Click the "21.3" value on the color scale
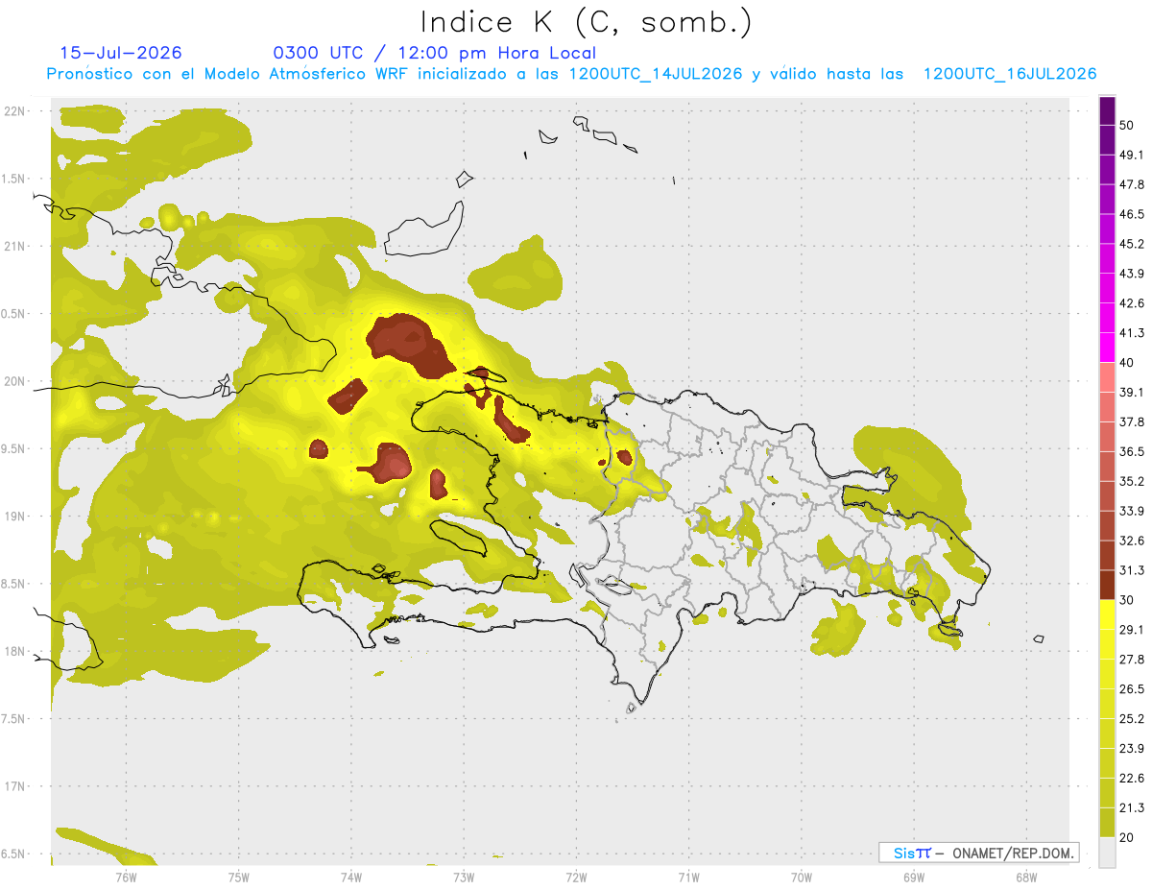1152x890 pixels. 1132,807
